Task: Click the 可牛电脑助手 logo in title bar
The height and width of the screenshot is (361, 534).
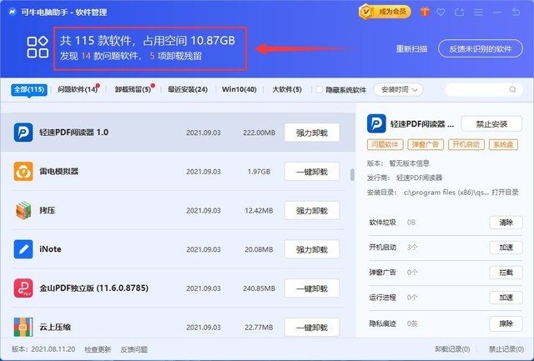Action: pos(13,12)
